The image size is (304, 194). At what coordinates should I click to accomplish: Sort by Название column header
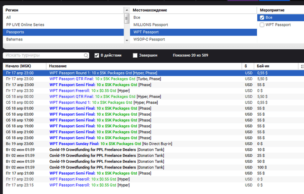point(144,66)
